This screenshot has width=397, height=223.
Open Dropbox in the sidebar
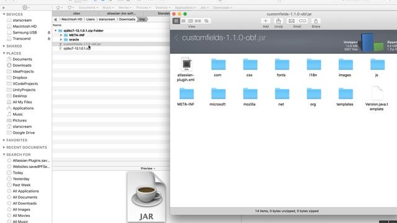point(20,77)
